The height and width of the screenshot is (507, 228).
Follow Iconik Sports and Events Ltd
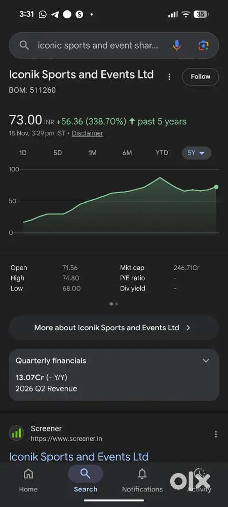(201, 77)
